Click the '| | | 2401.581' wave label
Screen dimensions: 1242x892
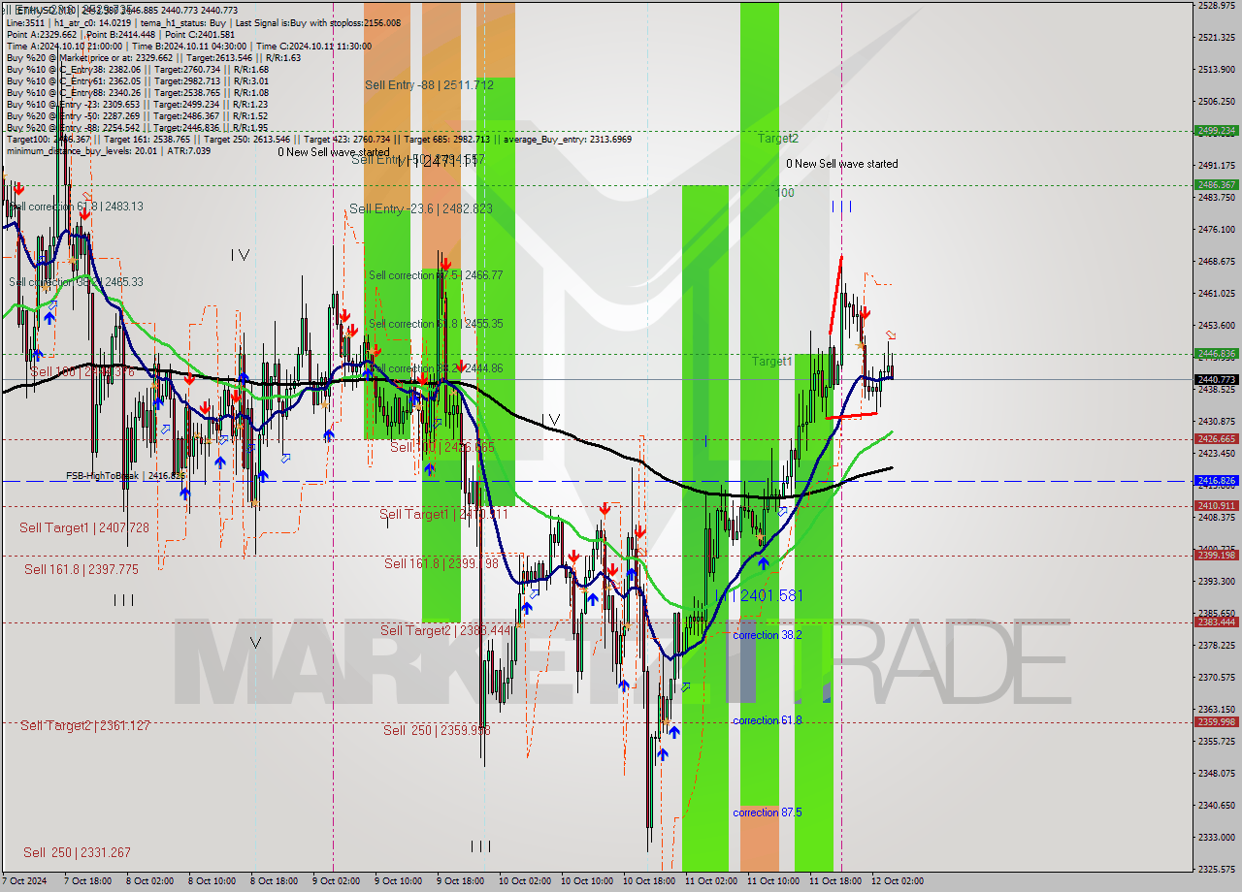(758, 595)
